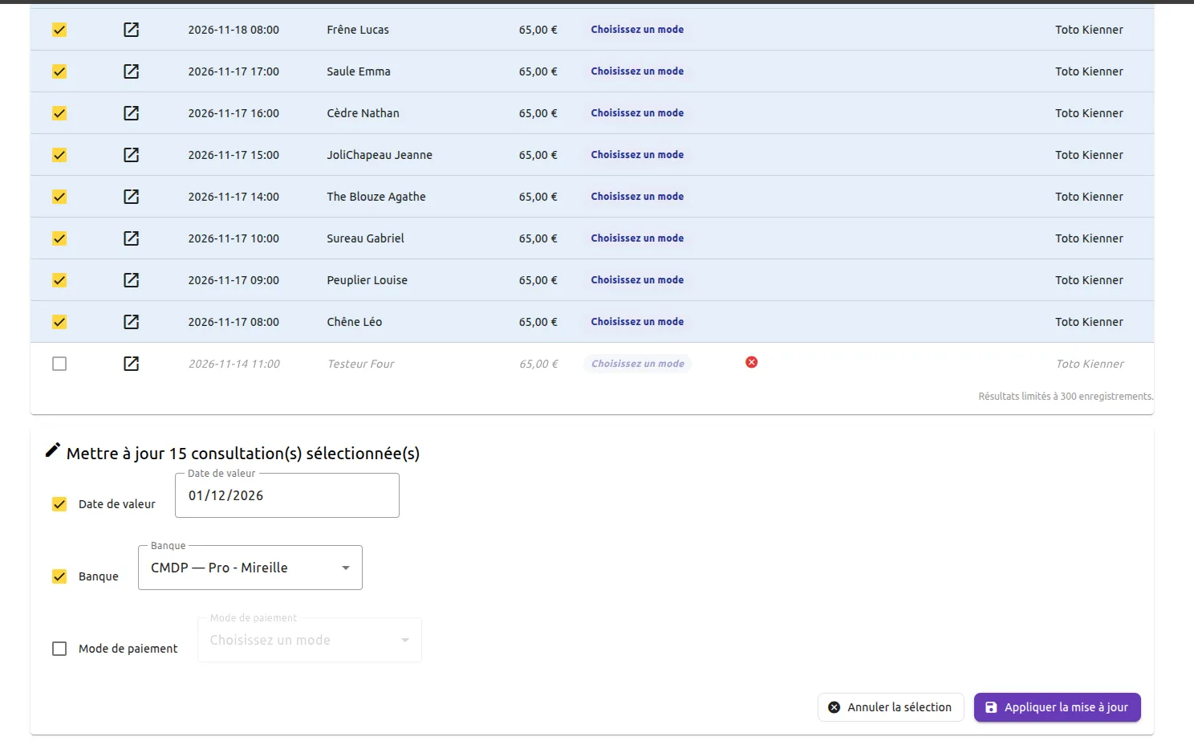Click Annuler la sélection button
Screen dimensions: 1194x745
pos(891,707)
